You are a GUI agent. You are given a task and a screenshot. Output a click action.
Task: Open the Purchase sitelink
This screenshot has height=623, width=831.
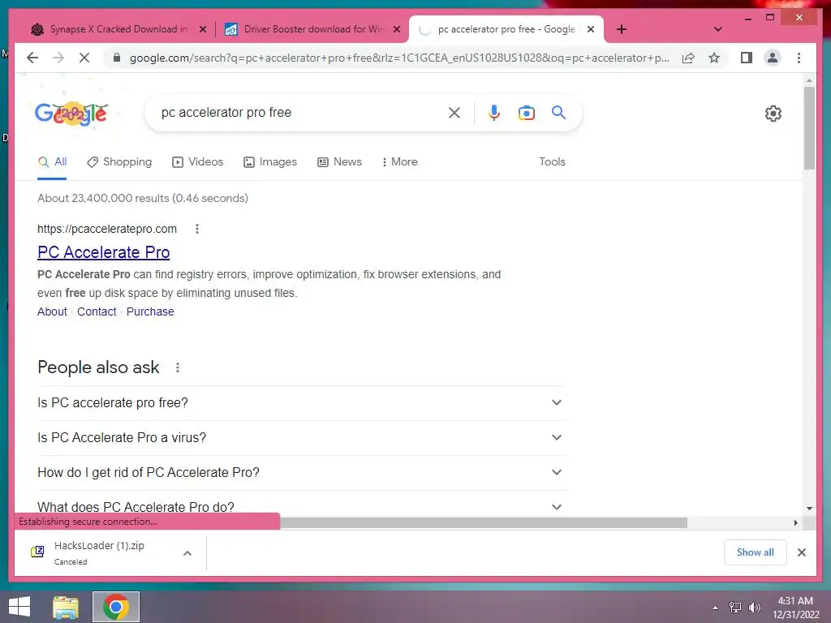pos(150,311)
